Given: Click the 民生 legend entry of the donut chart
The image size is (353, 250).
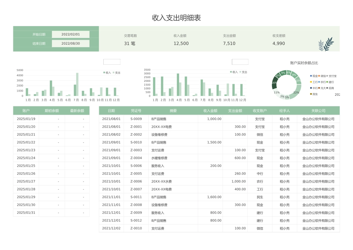Looking at the screenshot, I should click(x=314, y=94).
